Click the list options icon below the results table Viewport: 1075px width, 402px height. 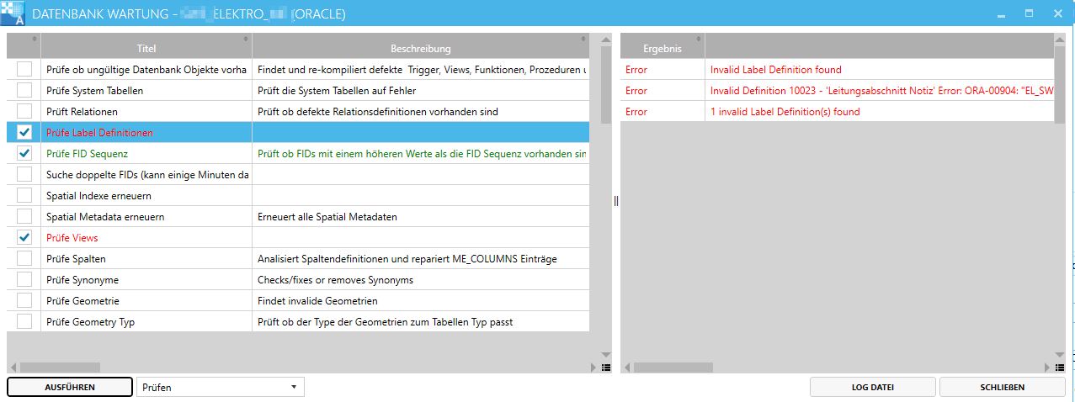point(1059,368)
